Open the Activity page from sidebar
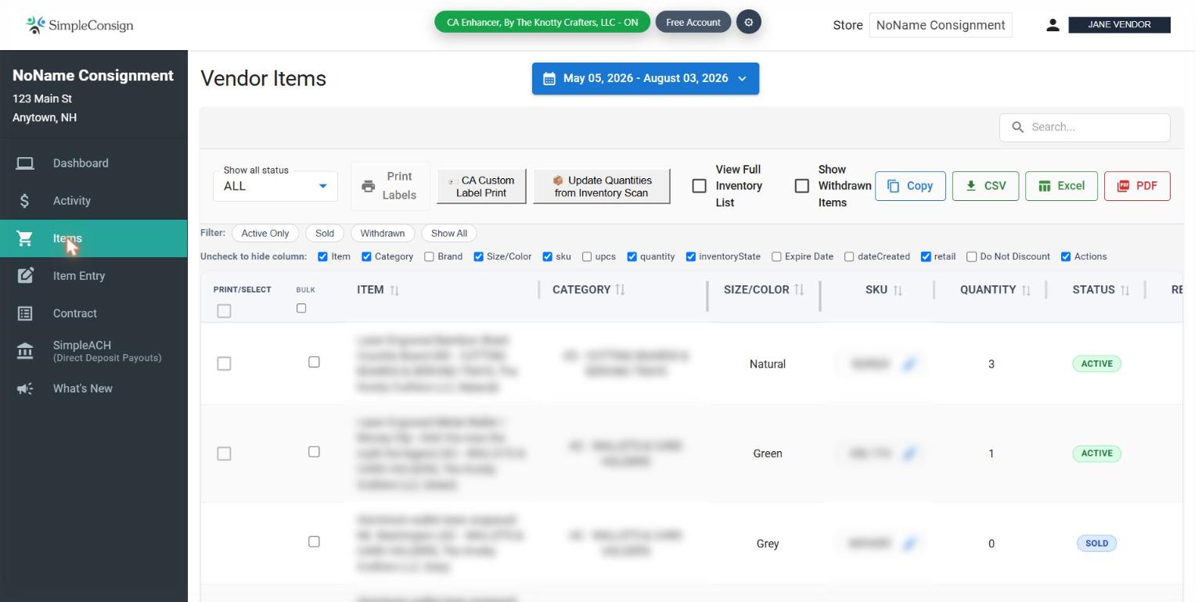Screen dimensions: 1202x602 click(x=94, y=201)
